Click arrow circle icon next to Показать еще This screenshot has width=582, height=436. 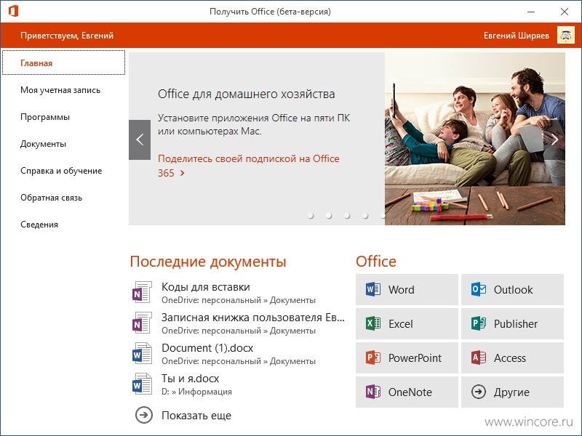(143, 415)
